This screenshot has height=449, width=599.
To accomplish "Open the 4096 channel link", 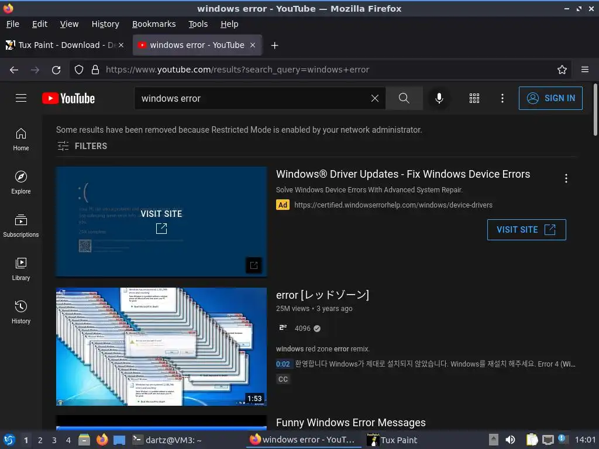I will pyautogui.click(x=302, y=329).
